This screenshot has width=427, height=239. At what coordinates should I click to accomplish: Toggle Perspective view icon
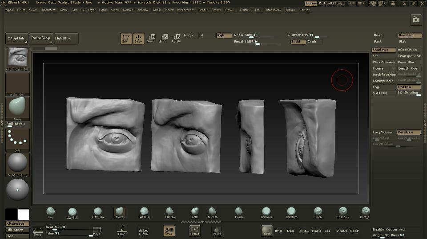[x=38, y=231]
